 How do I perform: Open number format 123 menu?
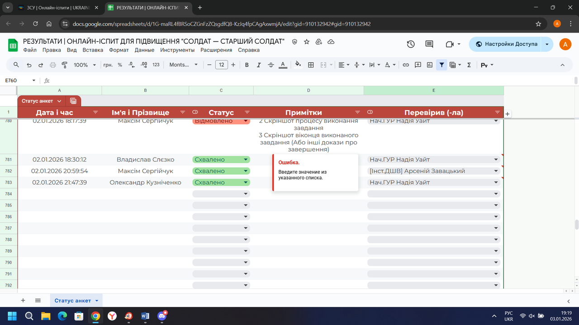156,65
